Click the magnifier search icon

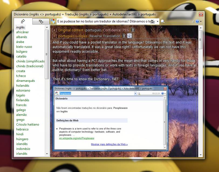pyautogui.click(x=163, y=21)
